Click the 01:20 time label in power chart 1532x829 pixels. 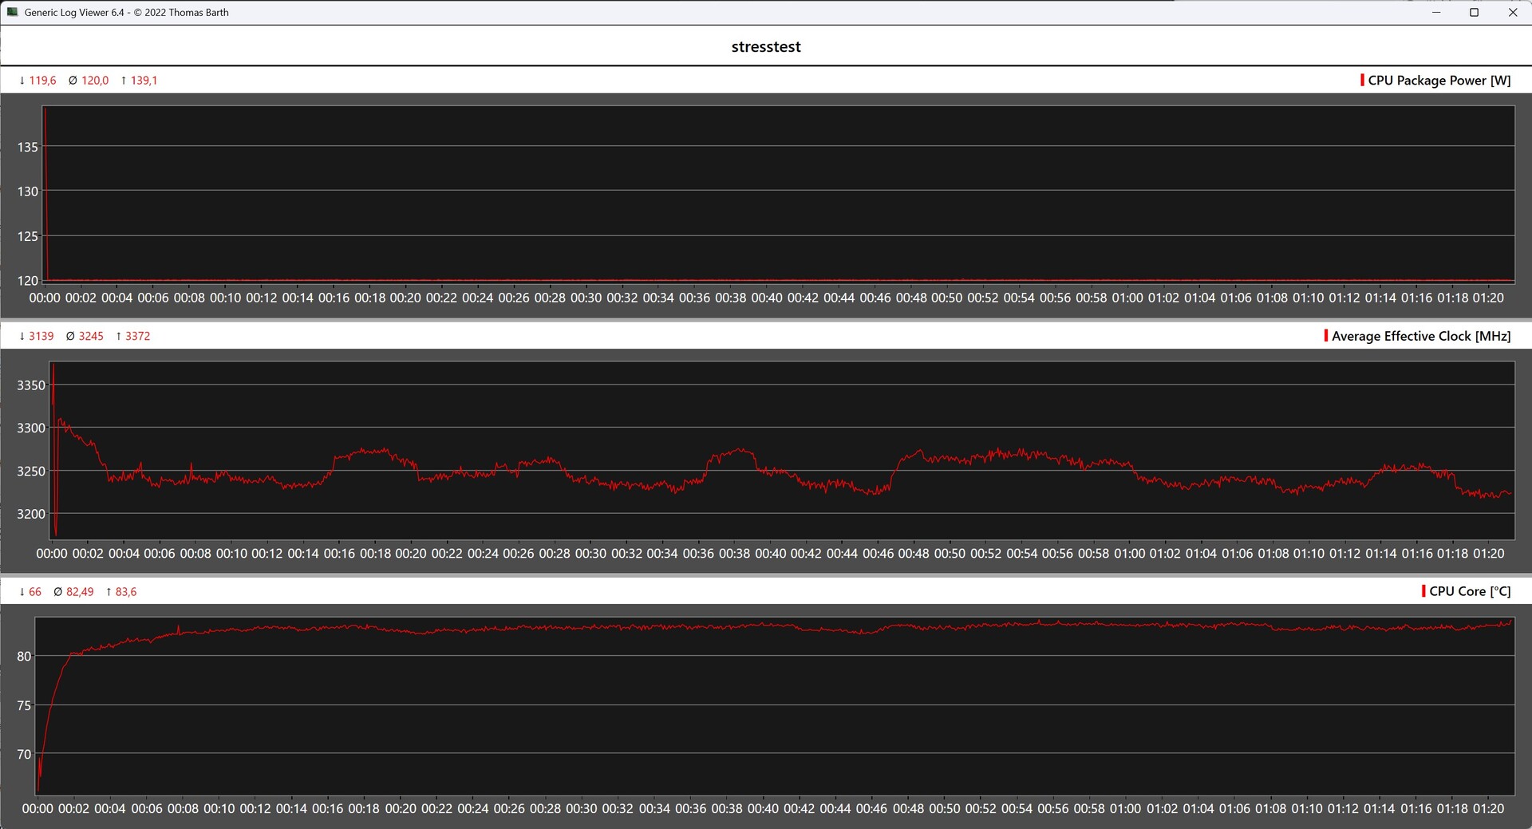1488,298
